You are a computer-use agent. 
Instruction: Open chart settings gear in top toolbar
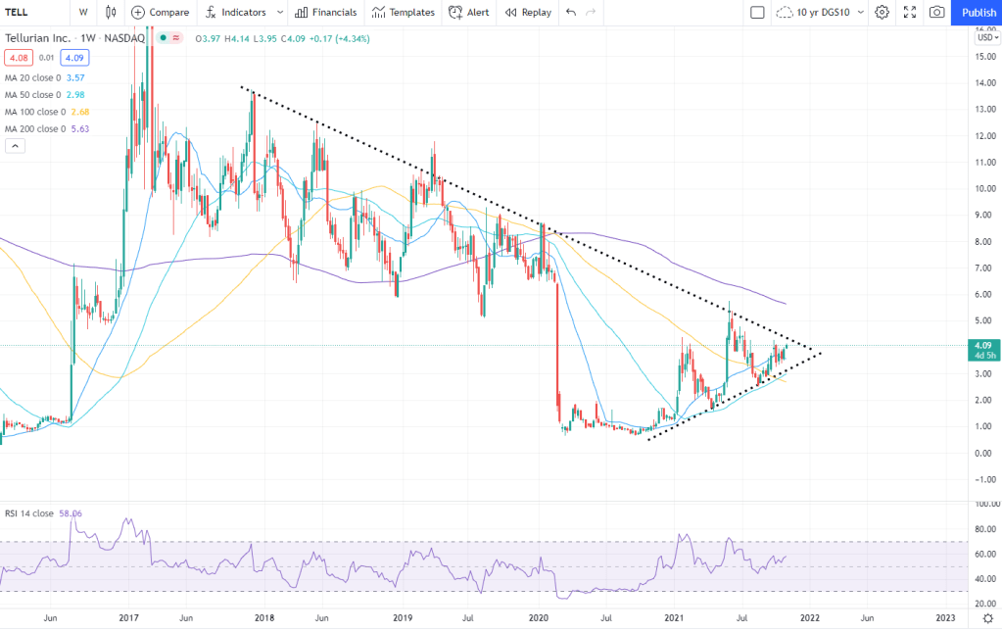point(882,13)
